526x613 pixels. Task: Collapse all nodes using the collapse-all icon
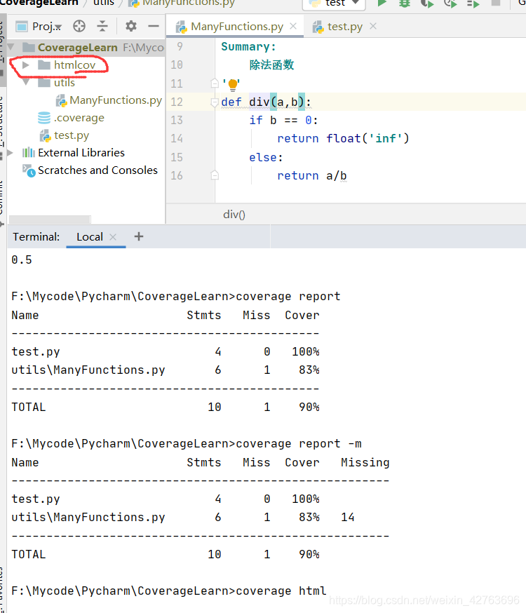pos(102,27)
